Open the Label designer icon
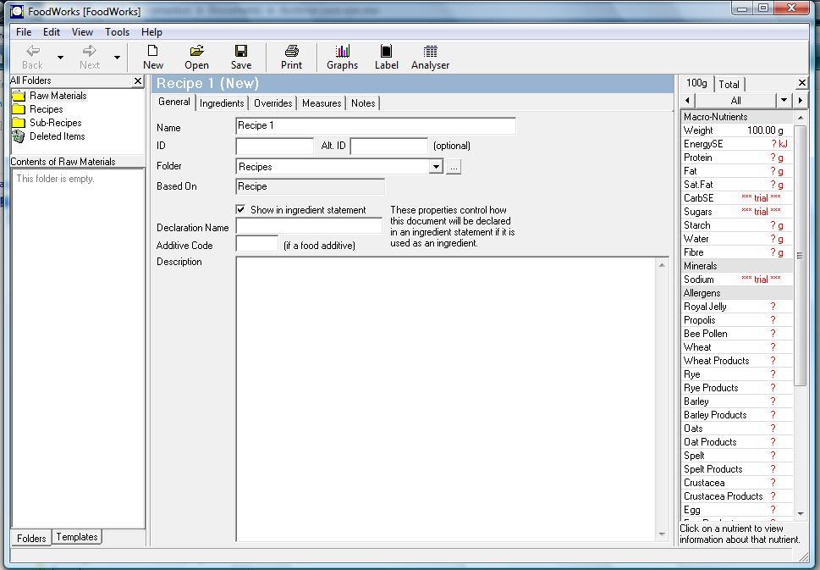The width and height of the screenshot is (820, 570). (x=386, y=56)
